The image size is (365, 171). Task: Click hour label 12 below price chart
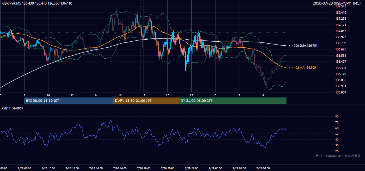click(x=72, y=95)
